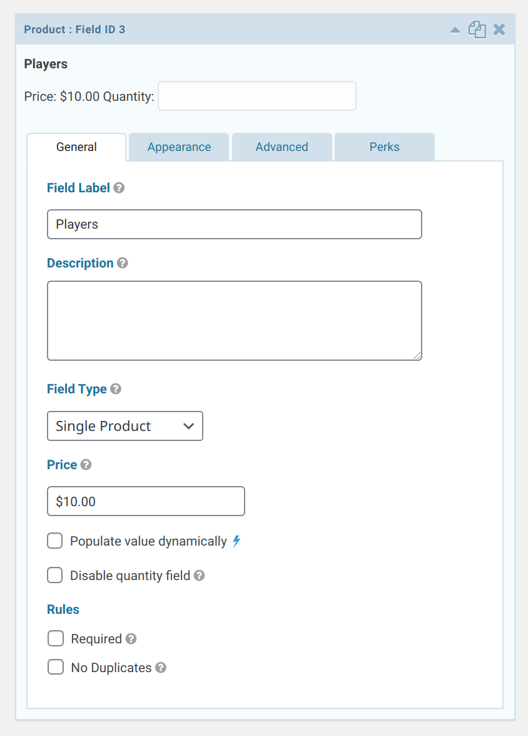The height and width of the screenshot is (736, 528).
Task: Enable Populate value dynamically checkbox
Action: click(x=55, y=541)
